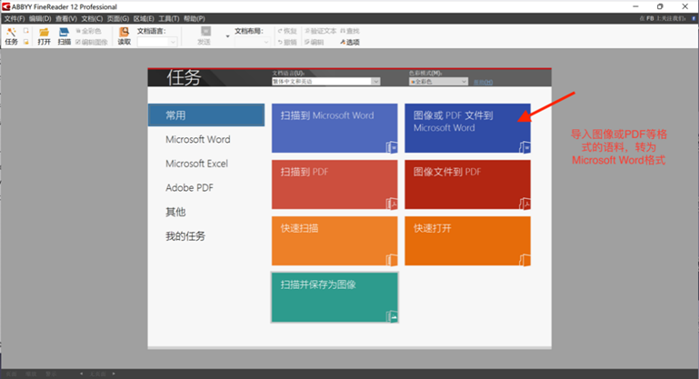The height and width of the screenshot is (379, 699).
Task: Launch the 快速扫描 task
Action: (335, 241)
